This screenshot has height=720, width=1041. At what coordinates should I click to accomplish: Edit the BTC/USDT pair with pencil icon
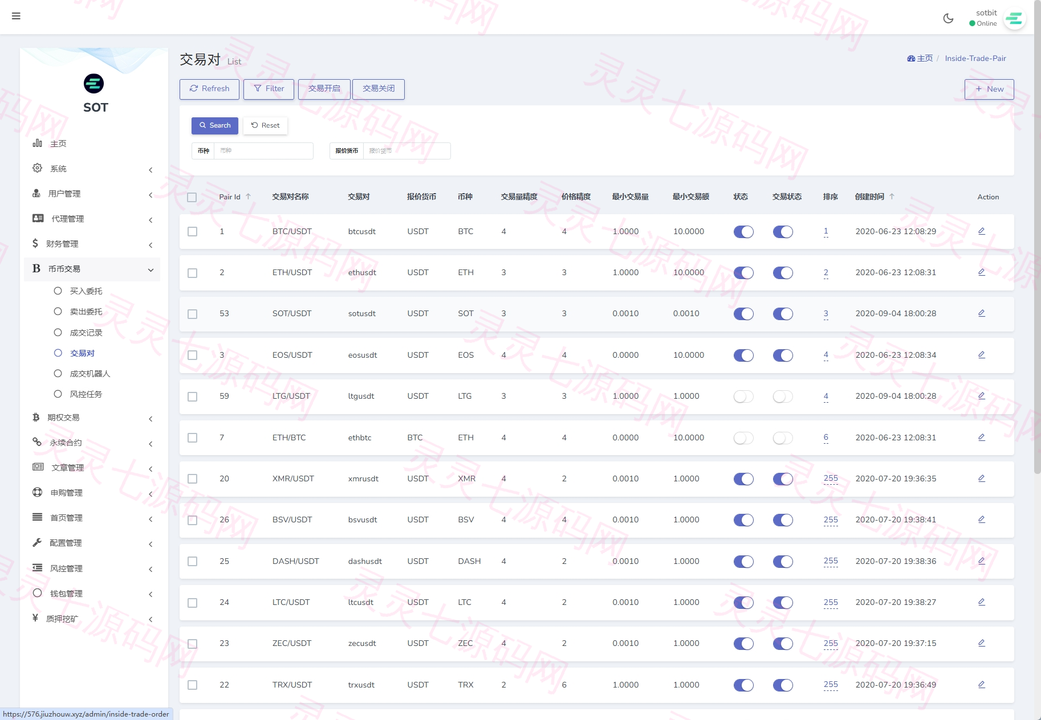coord(982,231)
